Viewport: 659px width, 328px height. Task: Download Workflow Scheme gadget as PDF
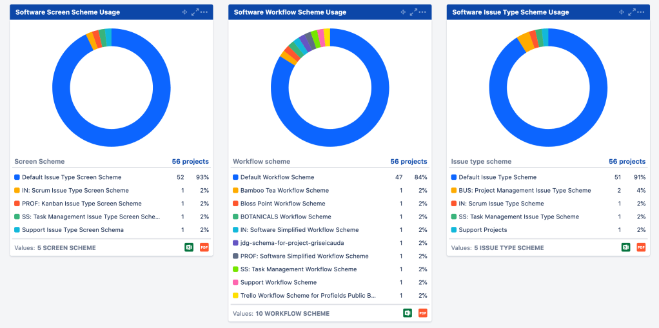click(423, 313)
